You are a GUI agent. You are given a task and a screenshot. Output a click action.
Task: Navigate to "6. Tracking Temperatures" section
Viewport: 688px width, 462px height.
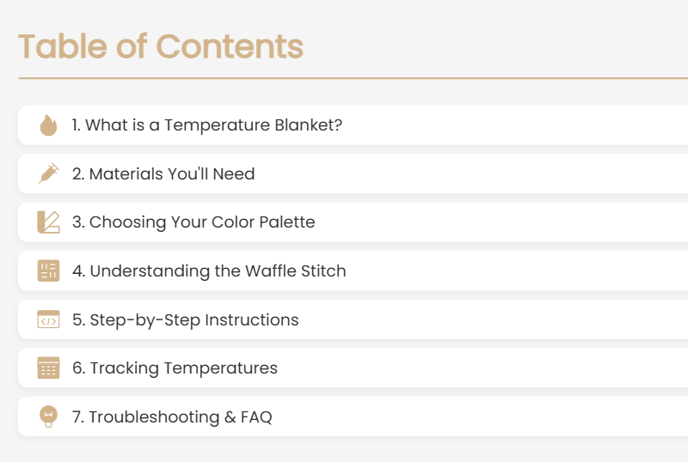tap(175, 368)
